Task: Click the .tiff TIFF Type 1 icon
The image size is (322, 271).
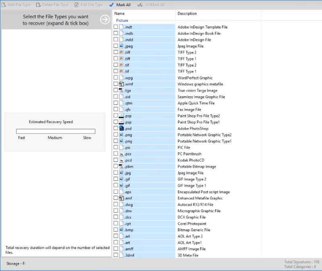Action: (x=121, y=58)
